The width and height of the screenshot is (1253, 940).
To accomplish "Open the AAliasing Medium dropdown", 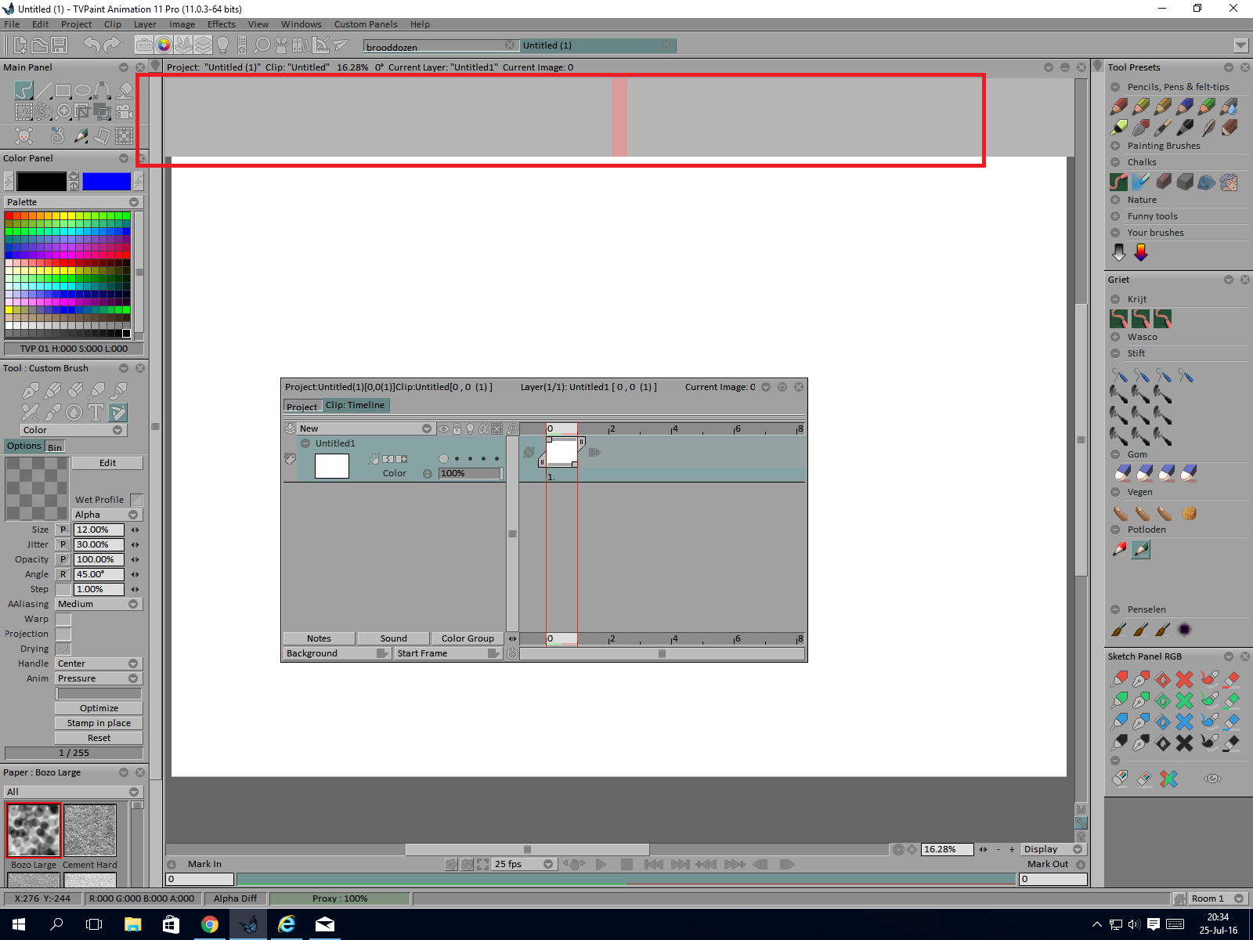I will tap(99, 605).
